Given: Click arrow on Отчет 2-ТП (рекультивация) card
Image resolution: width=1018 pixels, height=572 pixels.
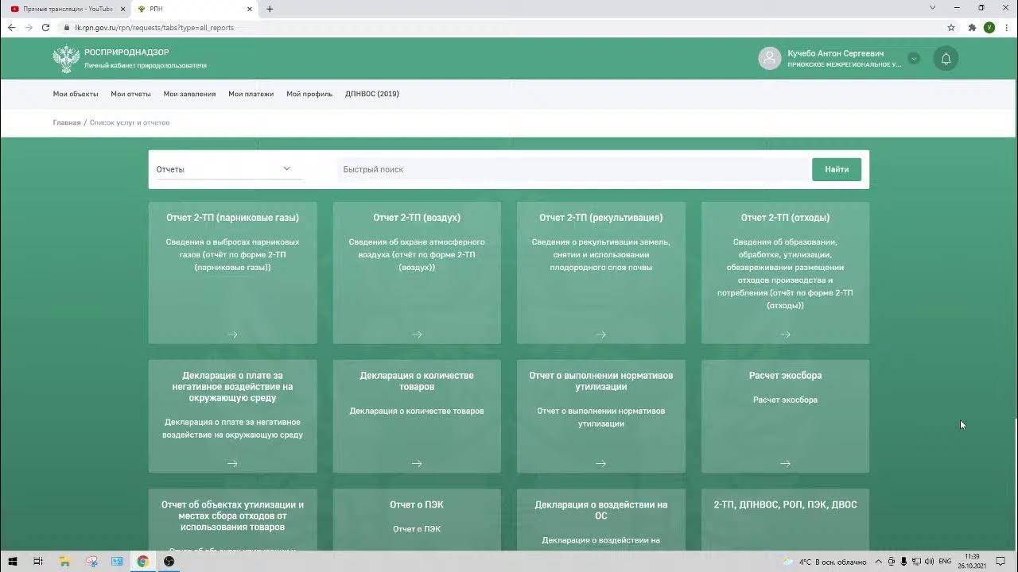Looking at the screenshot, I should tap(600, 334).
